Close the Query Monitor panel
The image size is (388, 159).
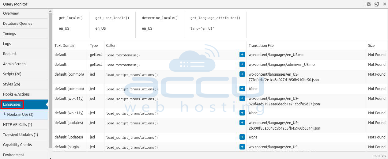pos(385,4)
